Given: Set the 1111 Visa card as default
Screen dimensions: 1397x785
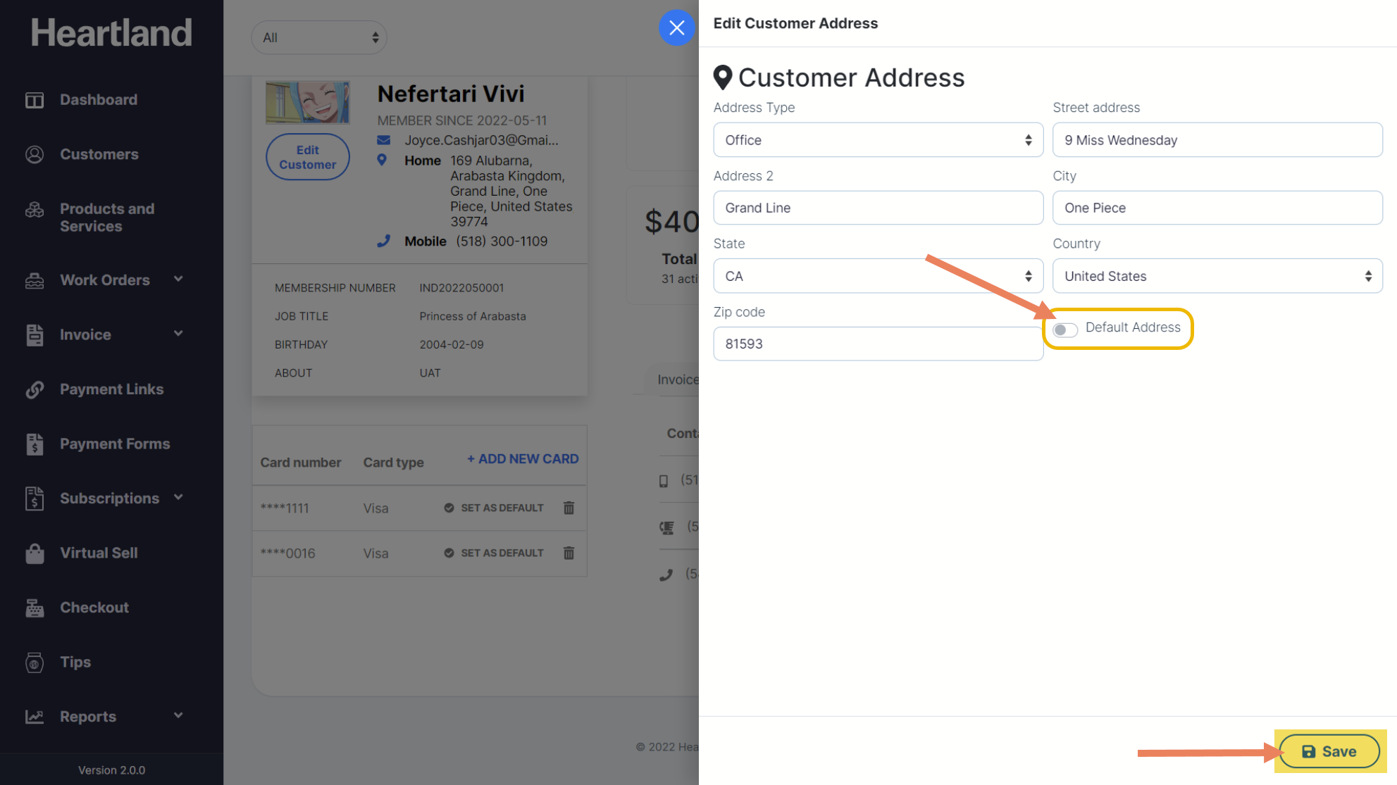Looking at the screenshot, I should [x=494, y=508].
